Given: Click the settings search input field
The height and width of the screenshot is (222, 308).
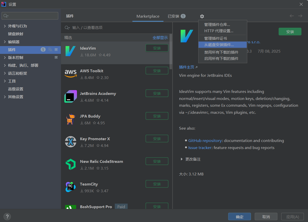Looking at the screenshot, I should [x=30, y=16].
